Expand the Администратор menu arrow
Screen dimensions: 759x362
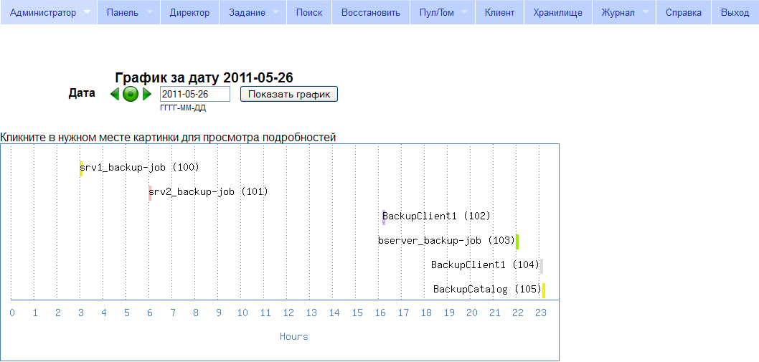(87, 13)
